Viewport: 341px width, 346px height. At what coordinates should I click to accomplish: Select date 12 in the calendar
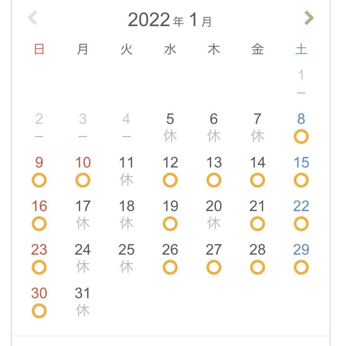(x=170, y=163)
